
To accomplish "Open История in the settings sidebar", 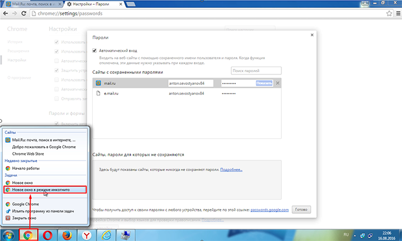I will click(15, 42).
